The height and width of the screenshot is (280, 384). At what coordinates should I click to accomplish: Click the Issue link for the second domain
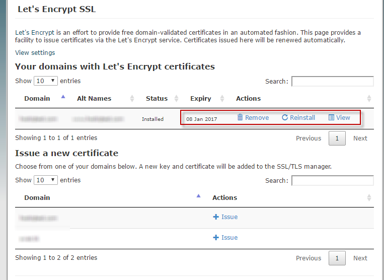(225, 237)
